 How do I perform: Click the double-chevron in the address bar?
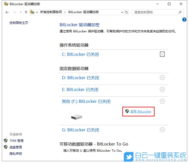click(37, 12)
